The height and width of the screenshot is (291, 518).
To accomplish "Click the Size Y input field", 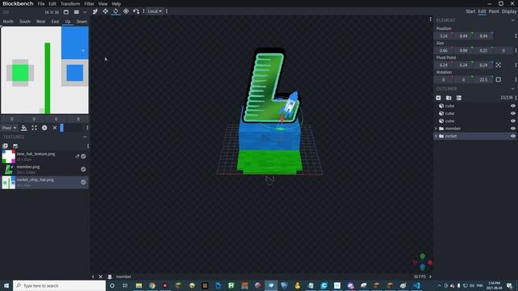I will click(464, 50).
